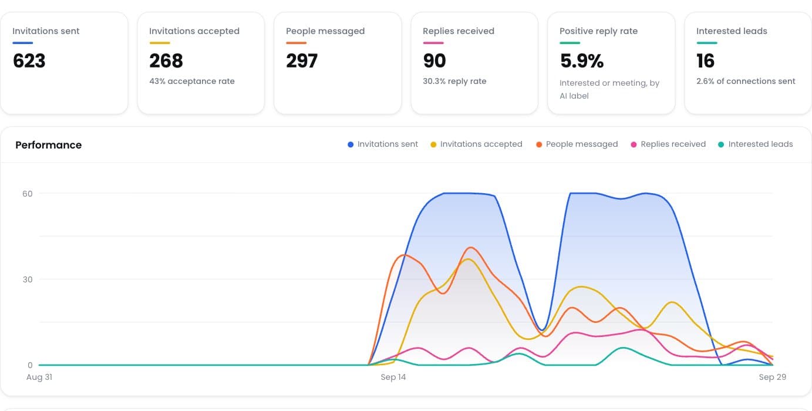Toggle People messaged series in legend
Image resolution: width=812 pixels, height=411 pixels.
[x=577, y=144]
